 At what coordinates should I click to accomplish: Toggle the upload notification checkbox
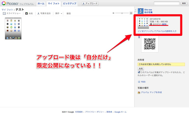139,72
